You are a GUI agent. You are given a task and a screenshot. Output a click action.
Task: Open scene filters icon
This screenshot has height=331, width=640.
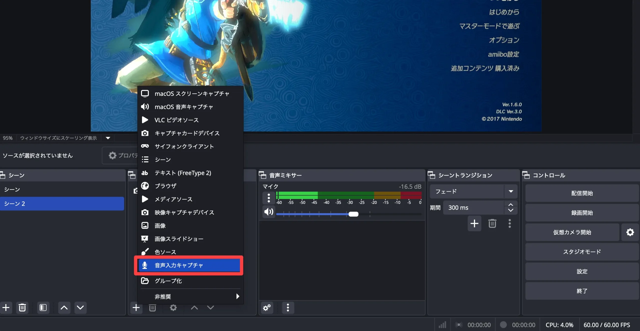[x=43, y=308]
